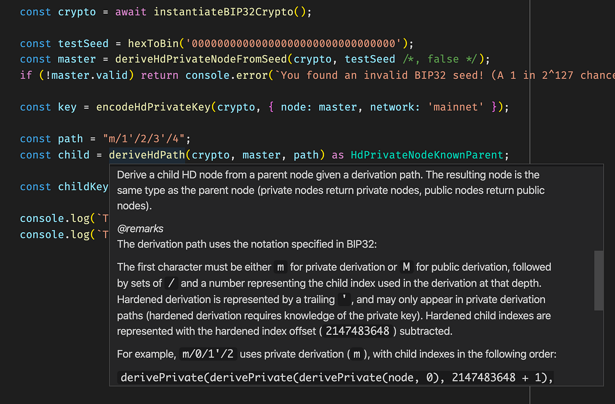The image size is (615, 404).
Task: Click the childKey constant declaration
Action: tap(83, 186)
